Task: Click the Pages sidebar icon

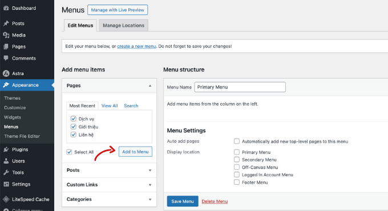Action: pyautogui.click(x=6, y=47)
